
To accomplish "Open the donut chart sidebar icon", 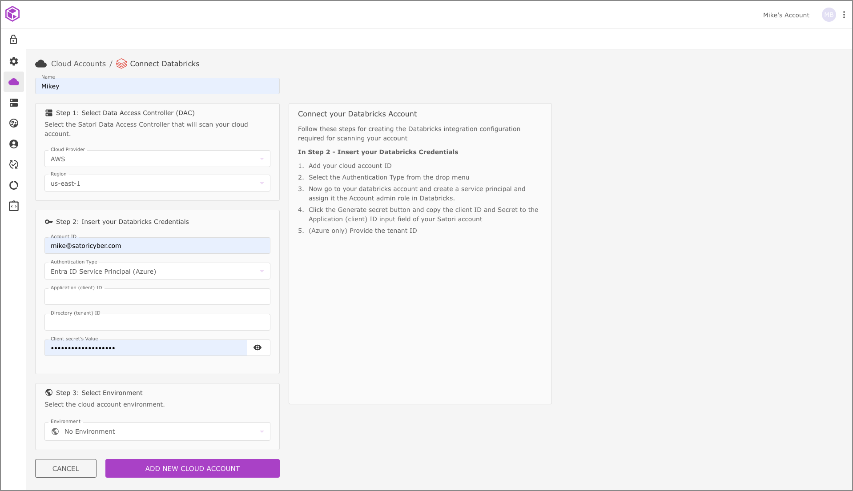I will coord(14,185).
